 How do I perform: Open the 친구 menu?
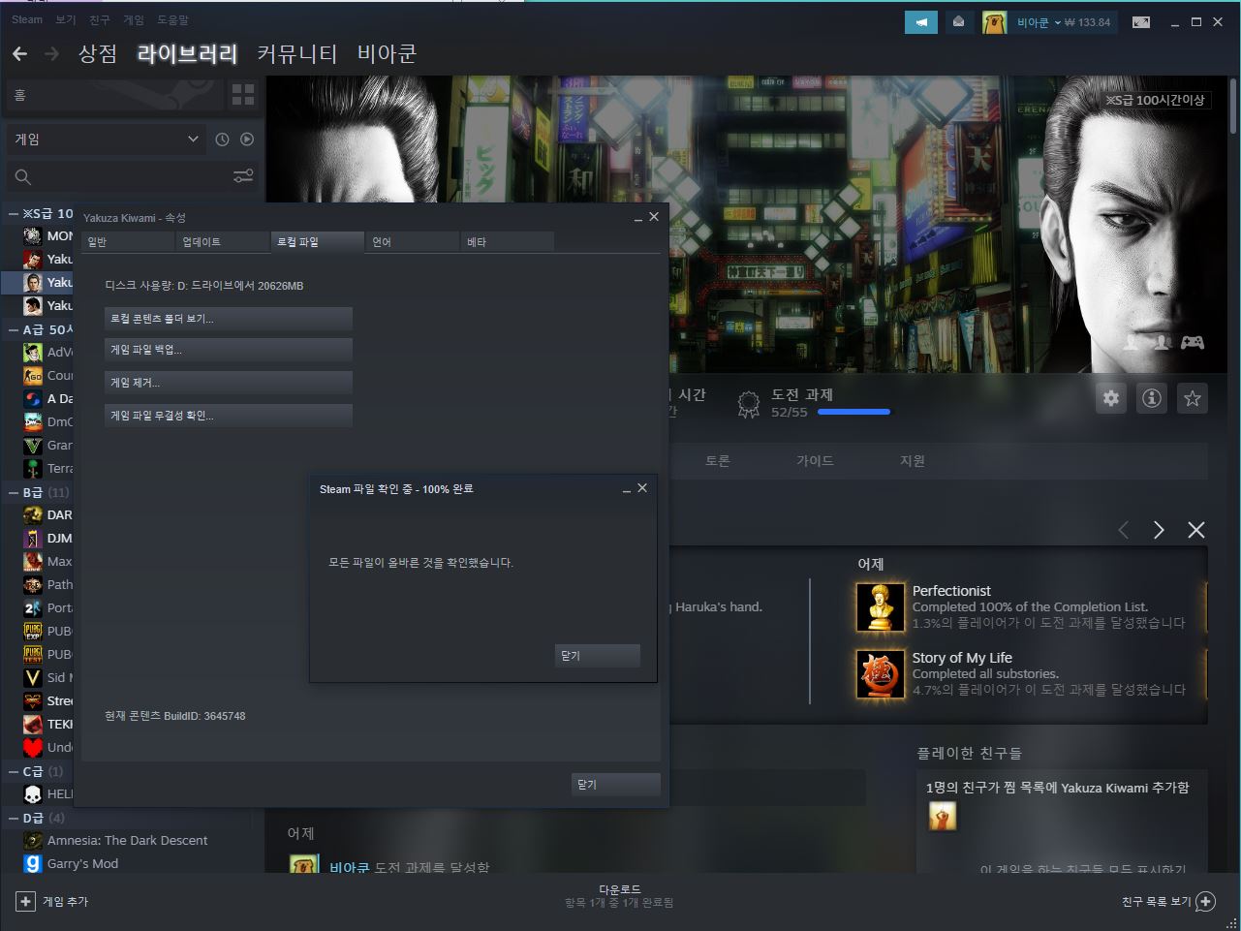pos(99,19)
